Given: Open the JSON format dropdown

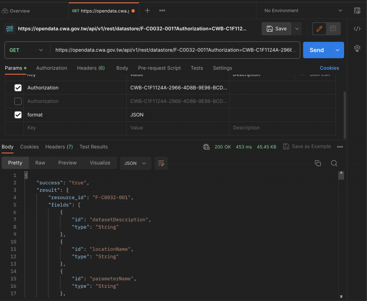Looking at the screenshot, I should tap(135, 163).
